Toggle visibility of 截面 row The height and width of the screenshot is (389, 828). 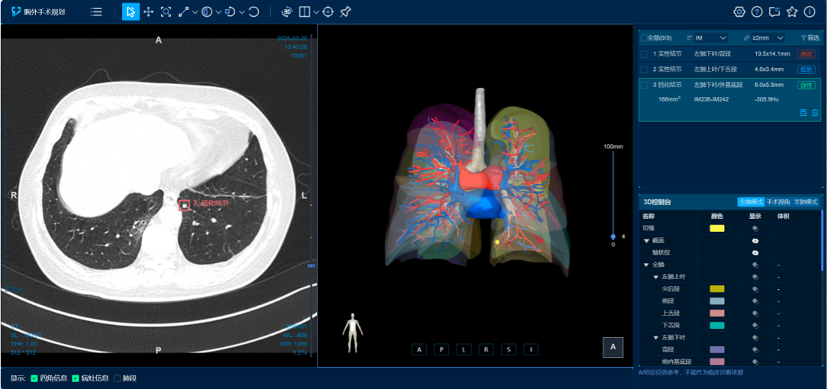pos(755,240)
